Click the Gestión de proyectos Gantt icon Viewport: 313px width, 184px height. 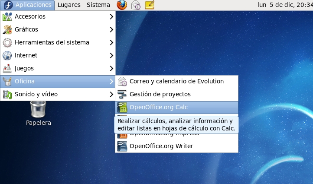(122, 95)
